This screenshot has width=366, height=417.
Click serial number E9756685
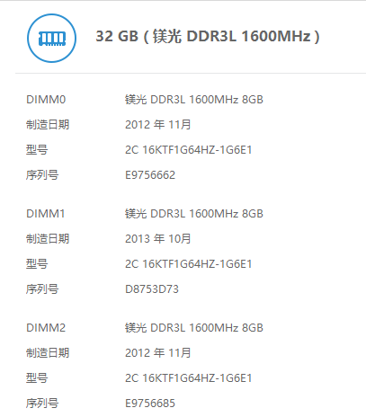point(150,404)
